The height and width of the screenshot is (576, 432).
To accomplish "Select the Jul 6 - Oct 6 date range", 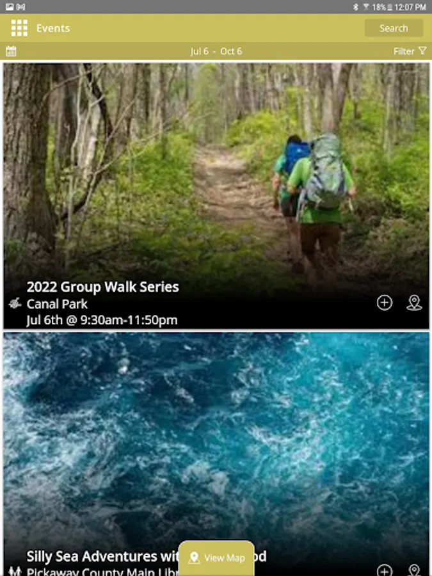I will point(216,51).
